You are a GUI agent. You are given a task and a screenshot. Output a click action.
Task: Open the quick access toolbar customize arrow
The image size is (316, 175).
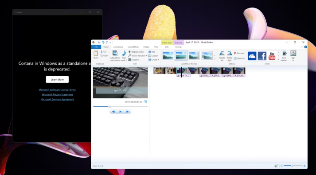tap(110, 43)
